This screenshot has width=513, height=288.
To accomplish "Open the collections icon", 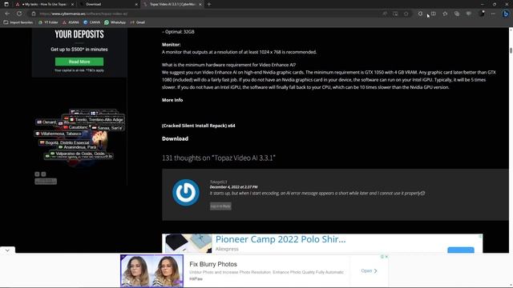I will coord(457,14).
